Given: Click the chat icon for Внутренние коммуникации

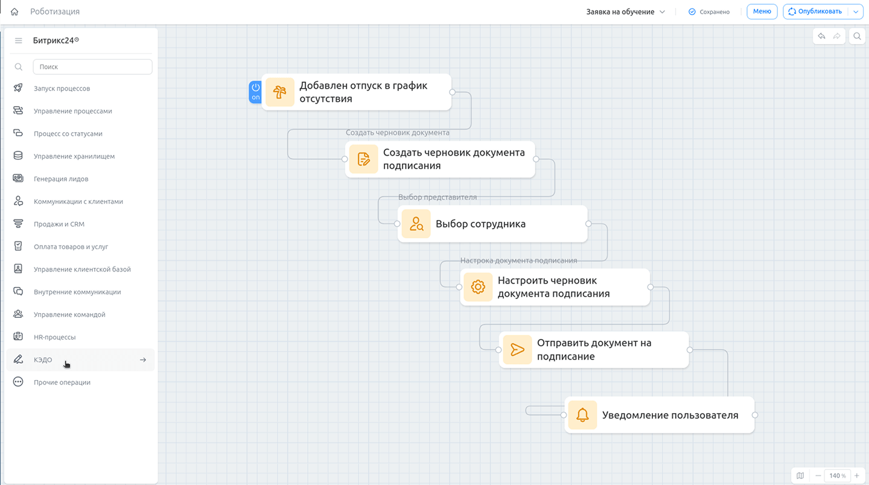Looking at the screenshot, I should point(18,291).
